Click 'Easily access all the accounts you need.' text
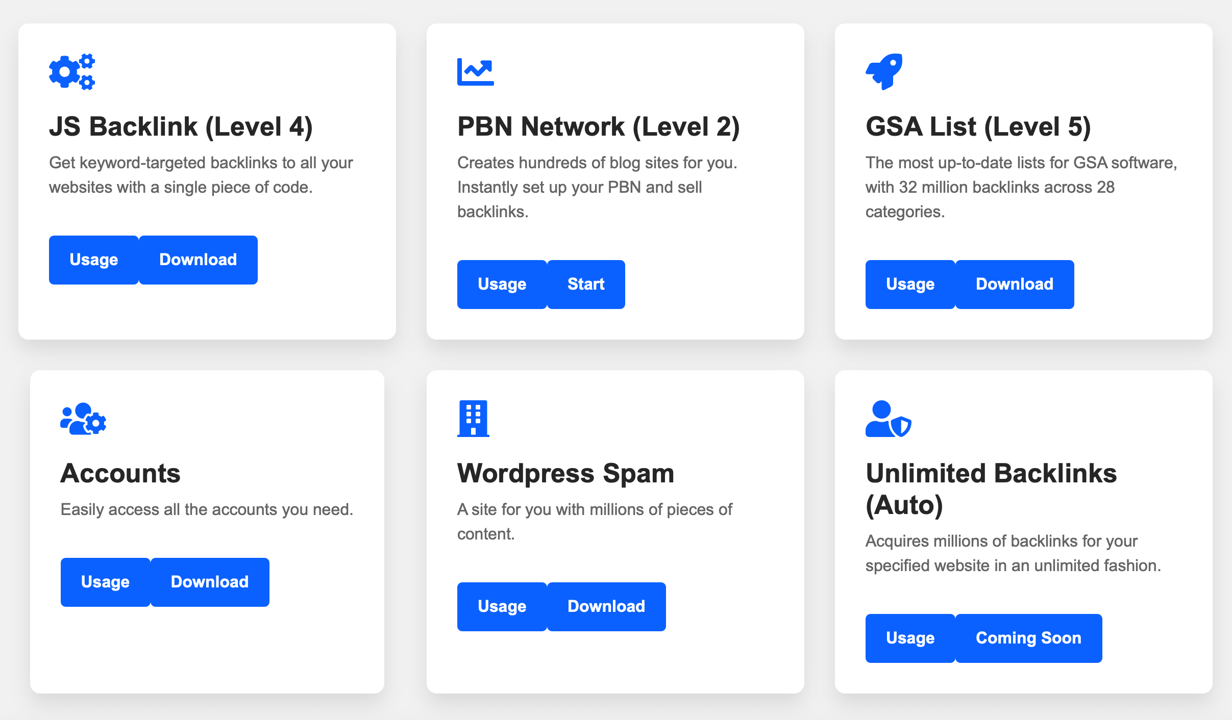This screenshot has width=1232, height=720. tap(207, 509)
